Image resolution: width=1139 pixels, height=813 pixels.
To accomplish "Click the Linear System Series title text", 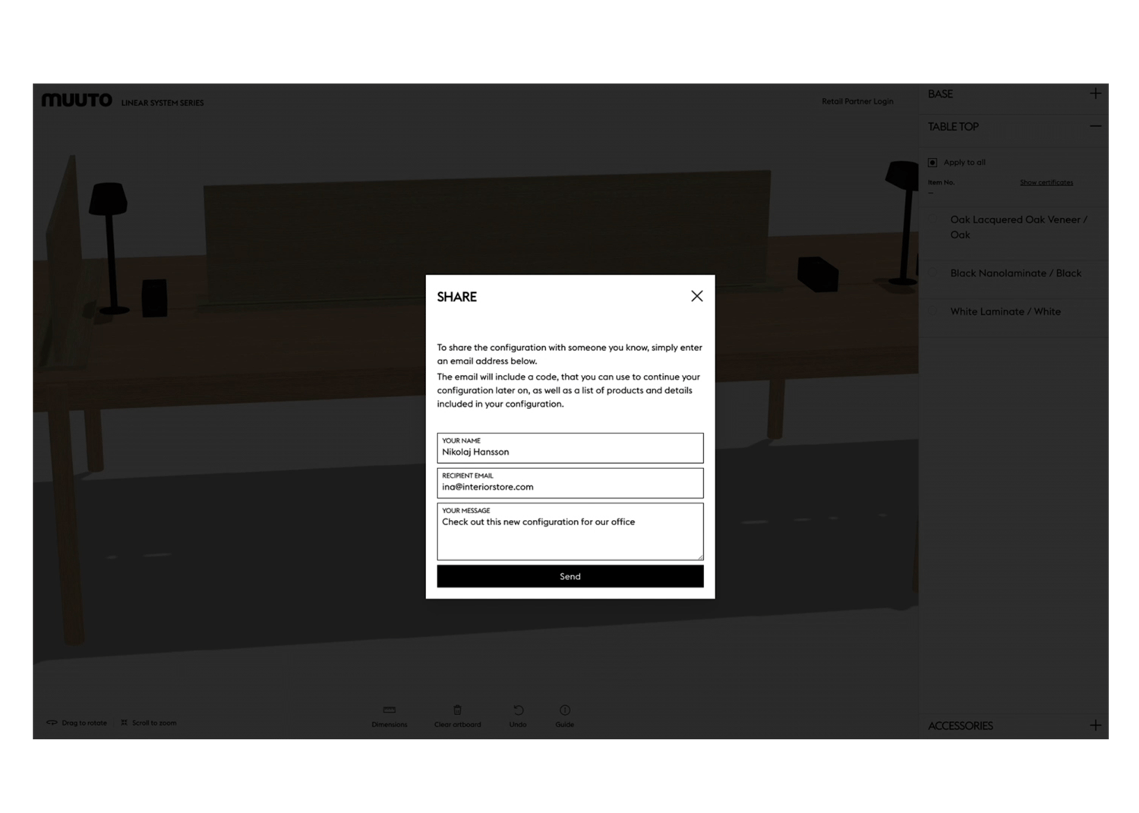I will click(x=162, y=102).
